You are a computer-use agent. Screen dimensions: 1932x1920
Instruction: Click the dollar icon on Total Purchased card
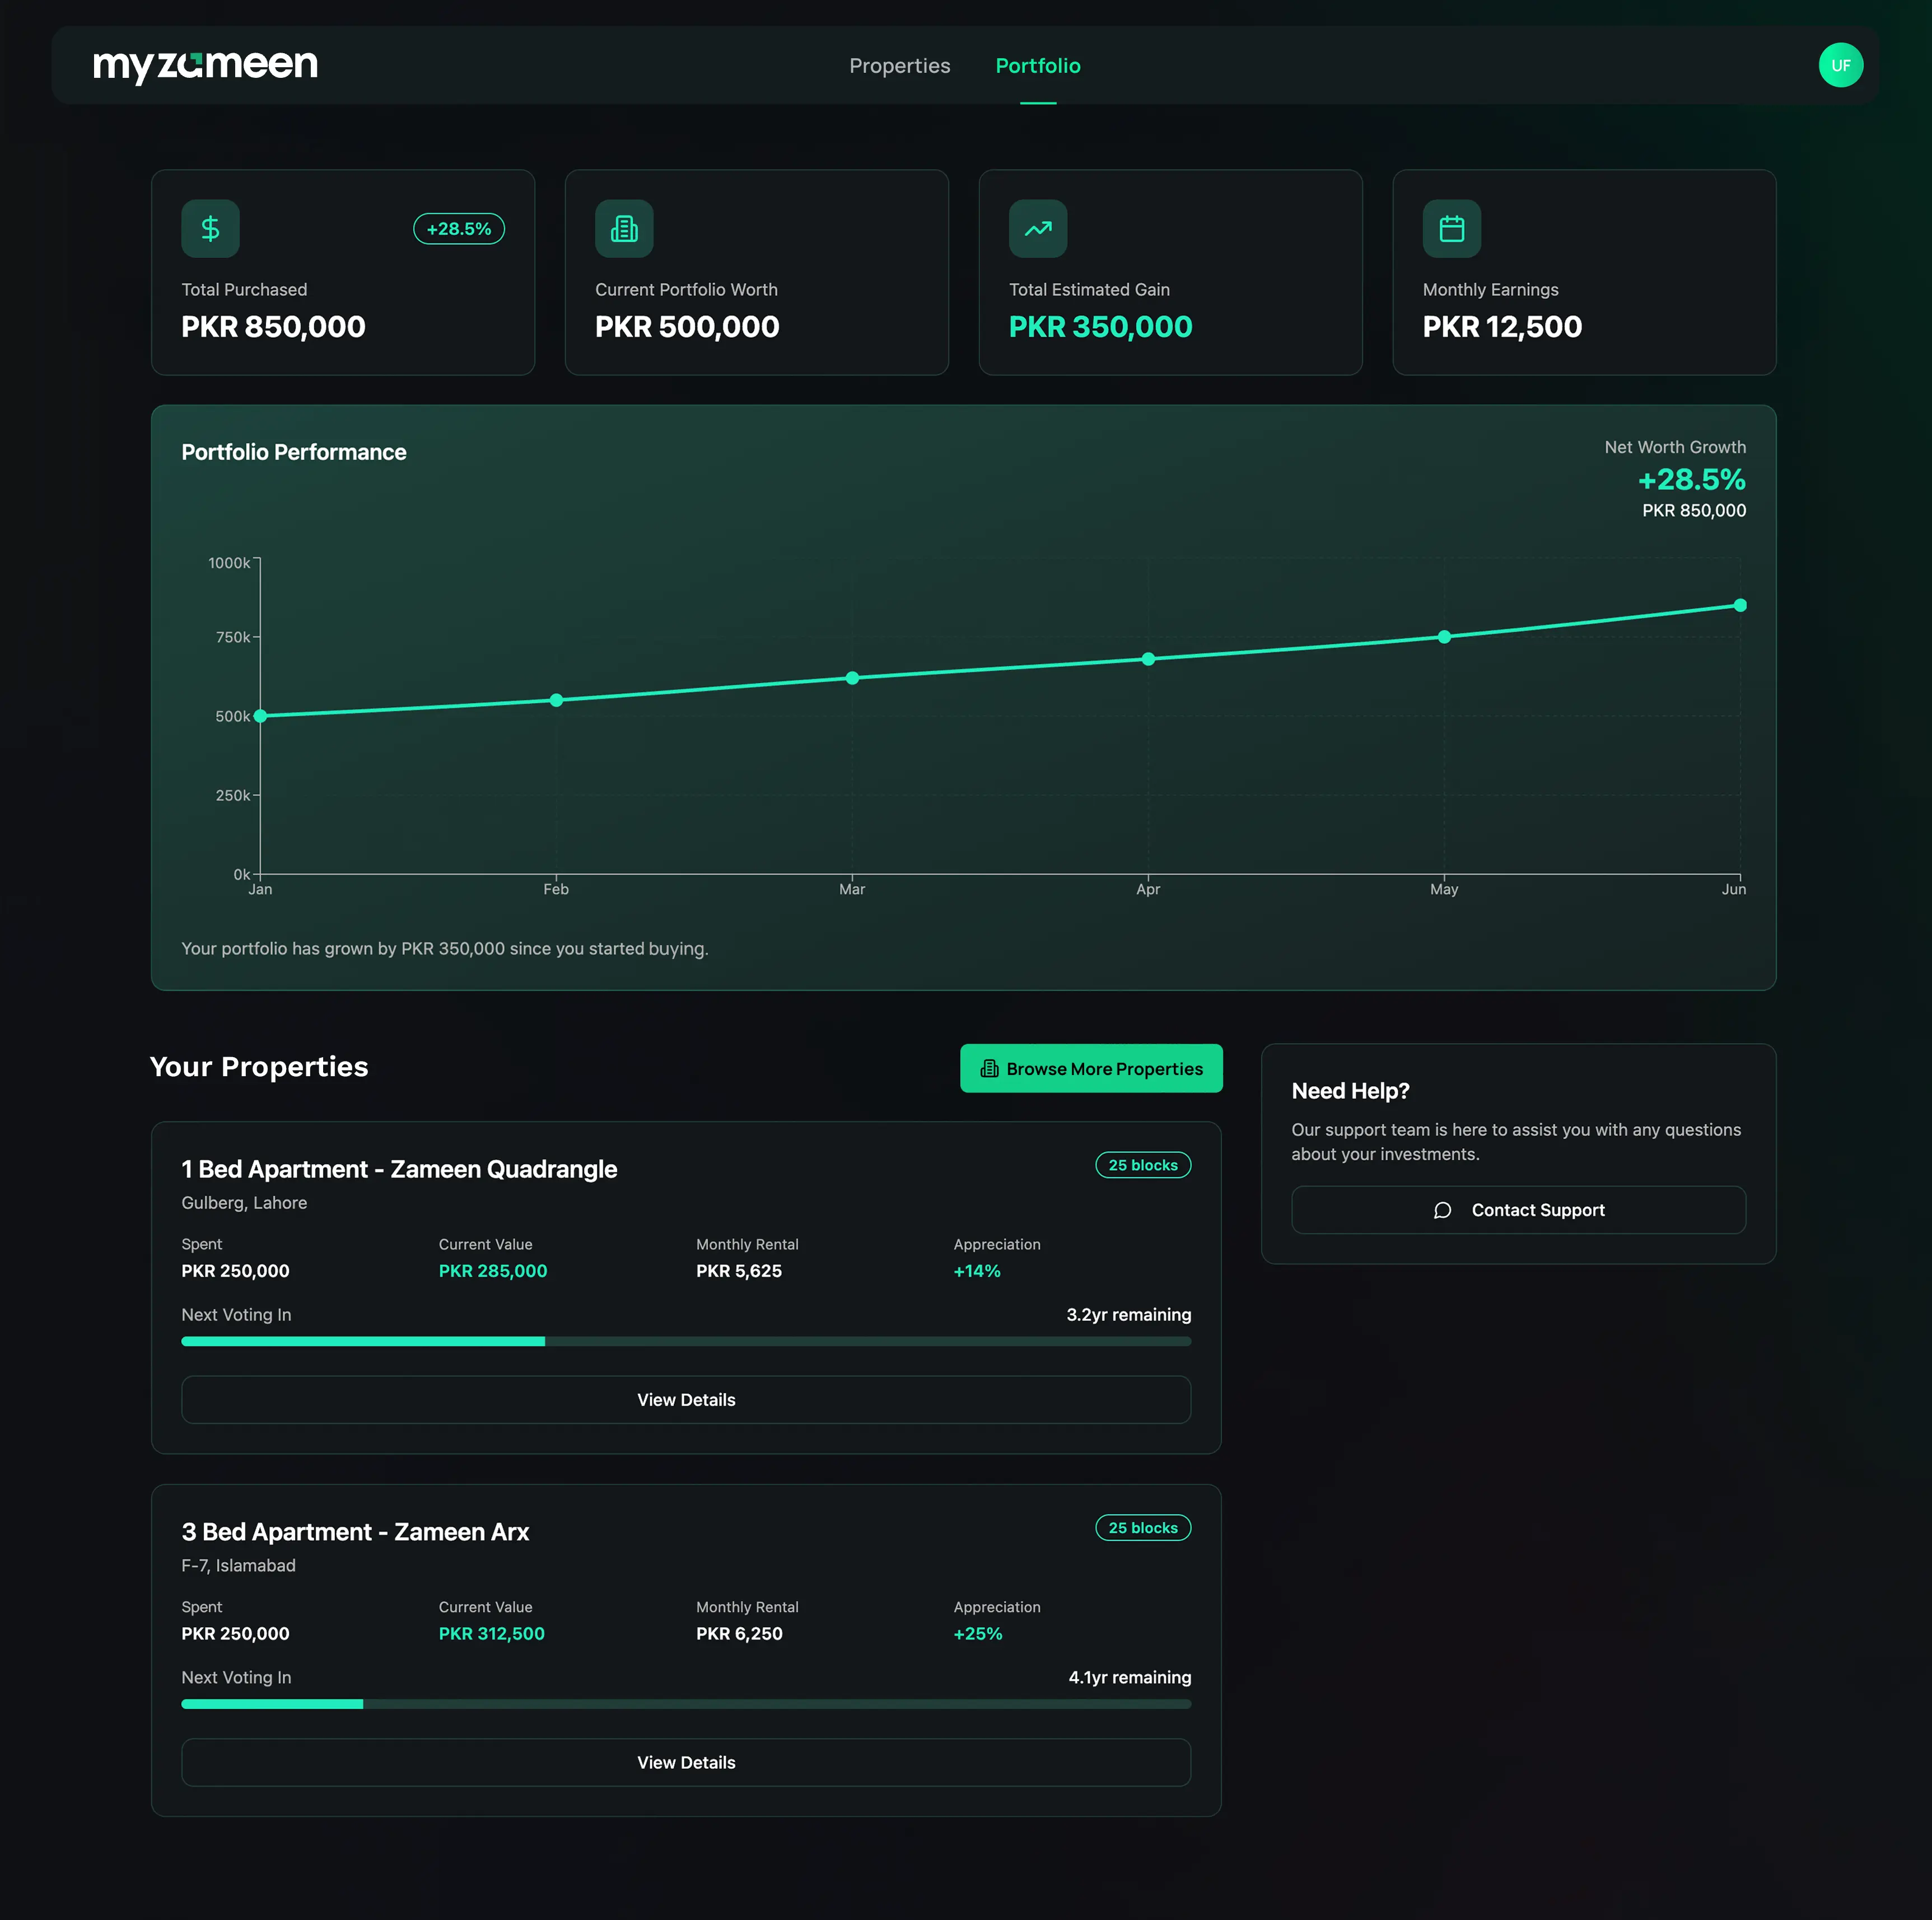point(210,228)
